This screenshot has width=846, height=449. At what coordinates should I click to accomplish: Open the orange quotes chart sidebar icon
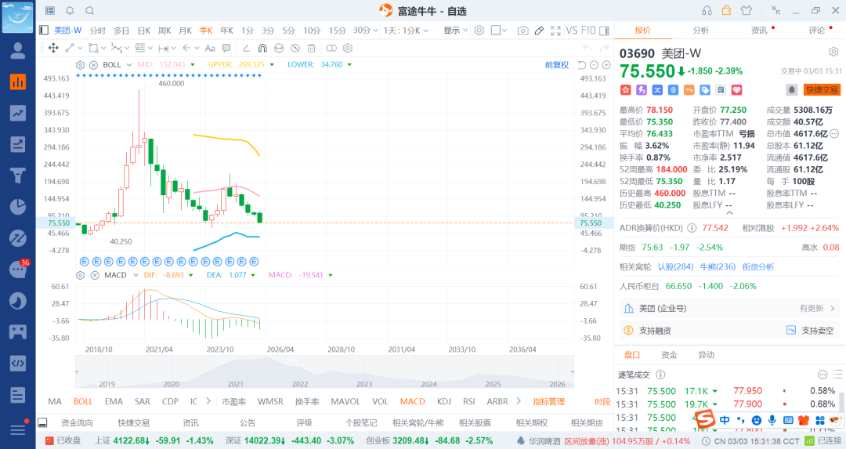(18, 81)
